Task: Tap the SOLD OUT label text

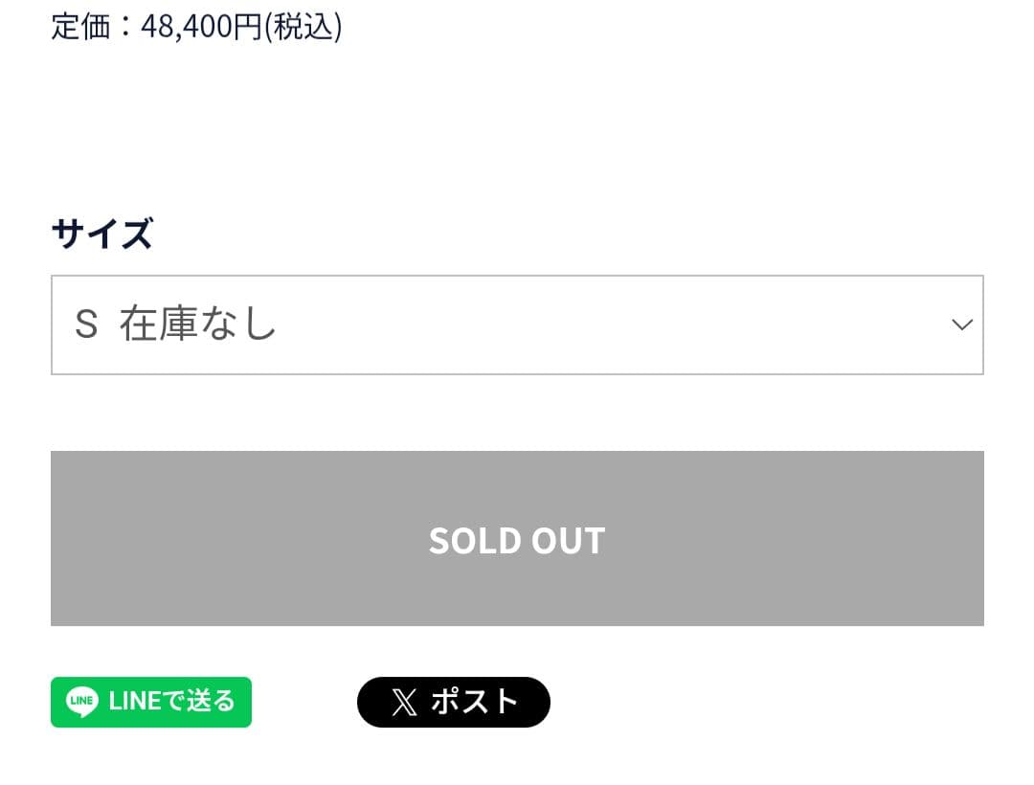Action: click(517, 541)
